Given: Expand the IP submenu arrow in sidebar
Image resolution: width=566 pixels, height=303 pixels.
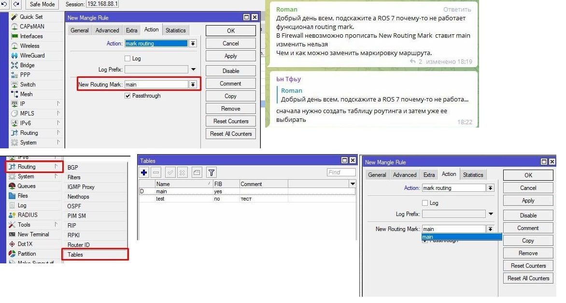Looking at the screenshot, I should point(58,103).
